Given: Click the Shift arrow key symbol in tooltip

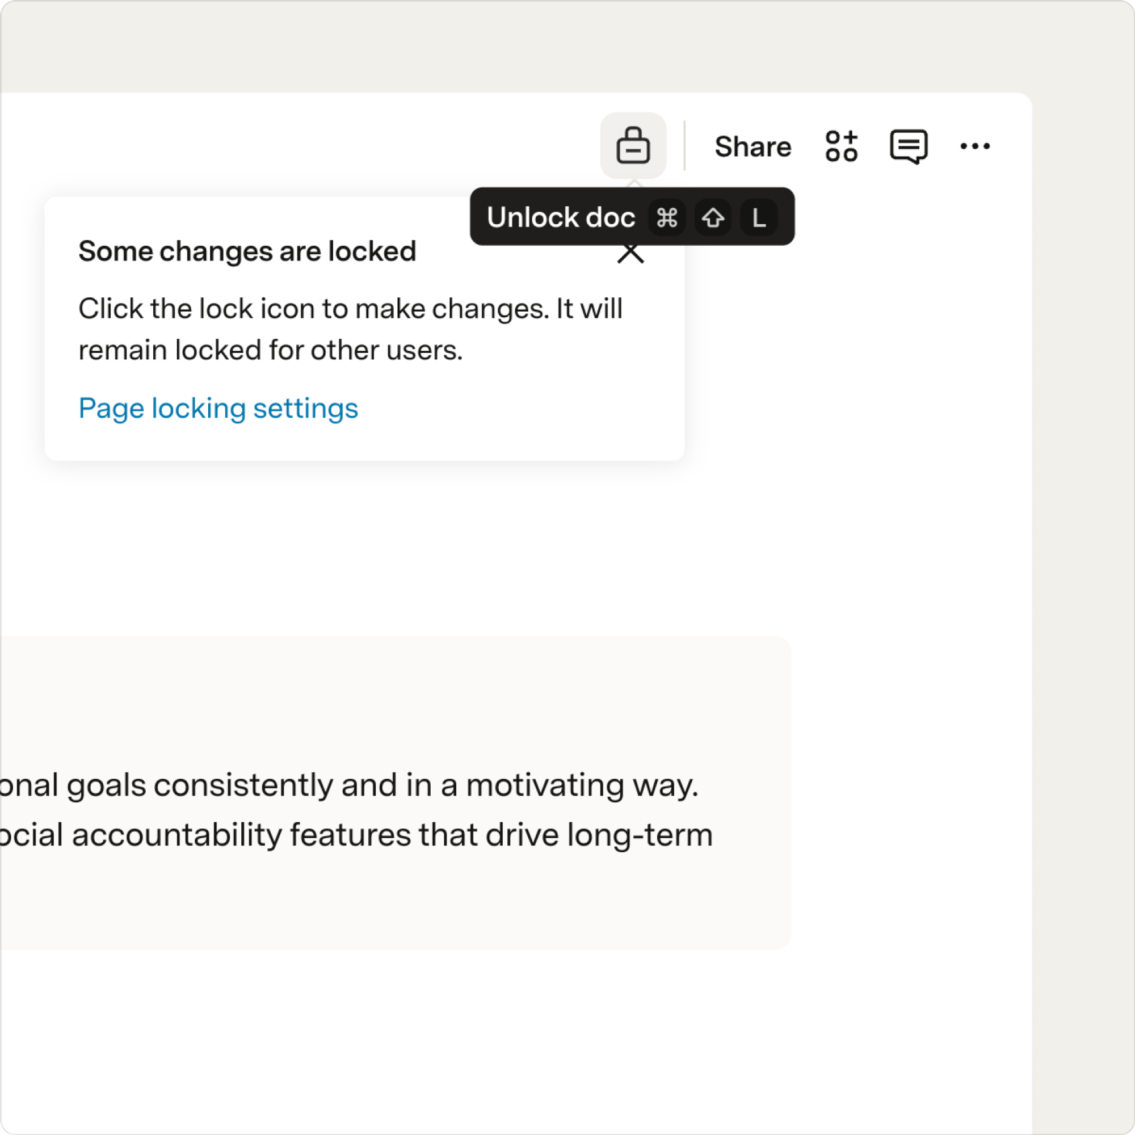Looking at the screenshot, I should point(713,218).
